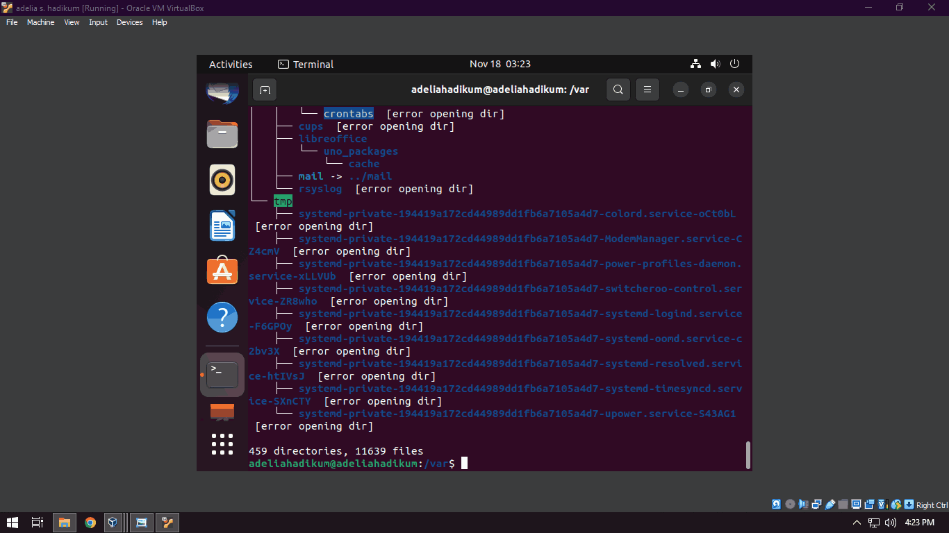Open the Help question-mark icon in dock

pos(222,317)
